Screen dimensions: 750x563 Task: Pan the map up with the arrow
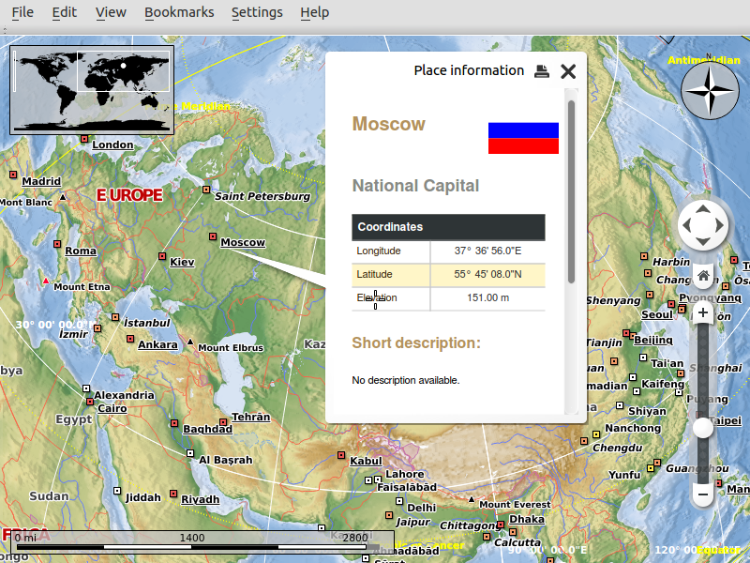[703, 208]
